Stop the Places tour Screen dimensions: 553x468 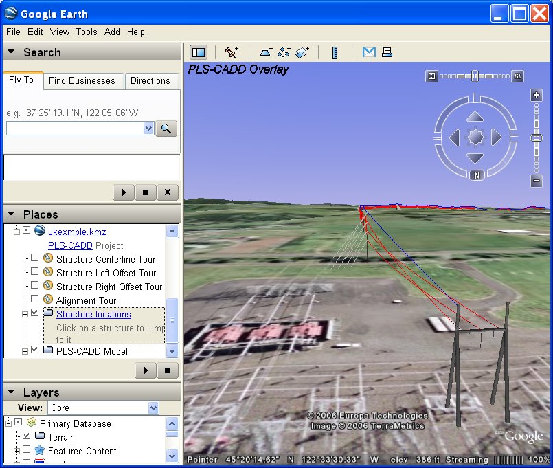(168, 370)
